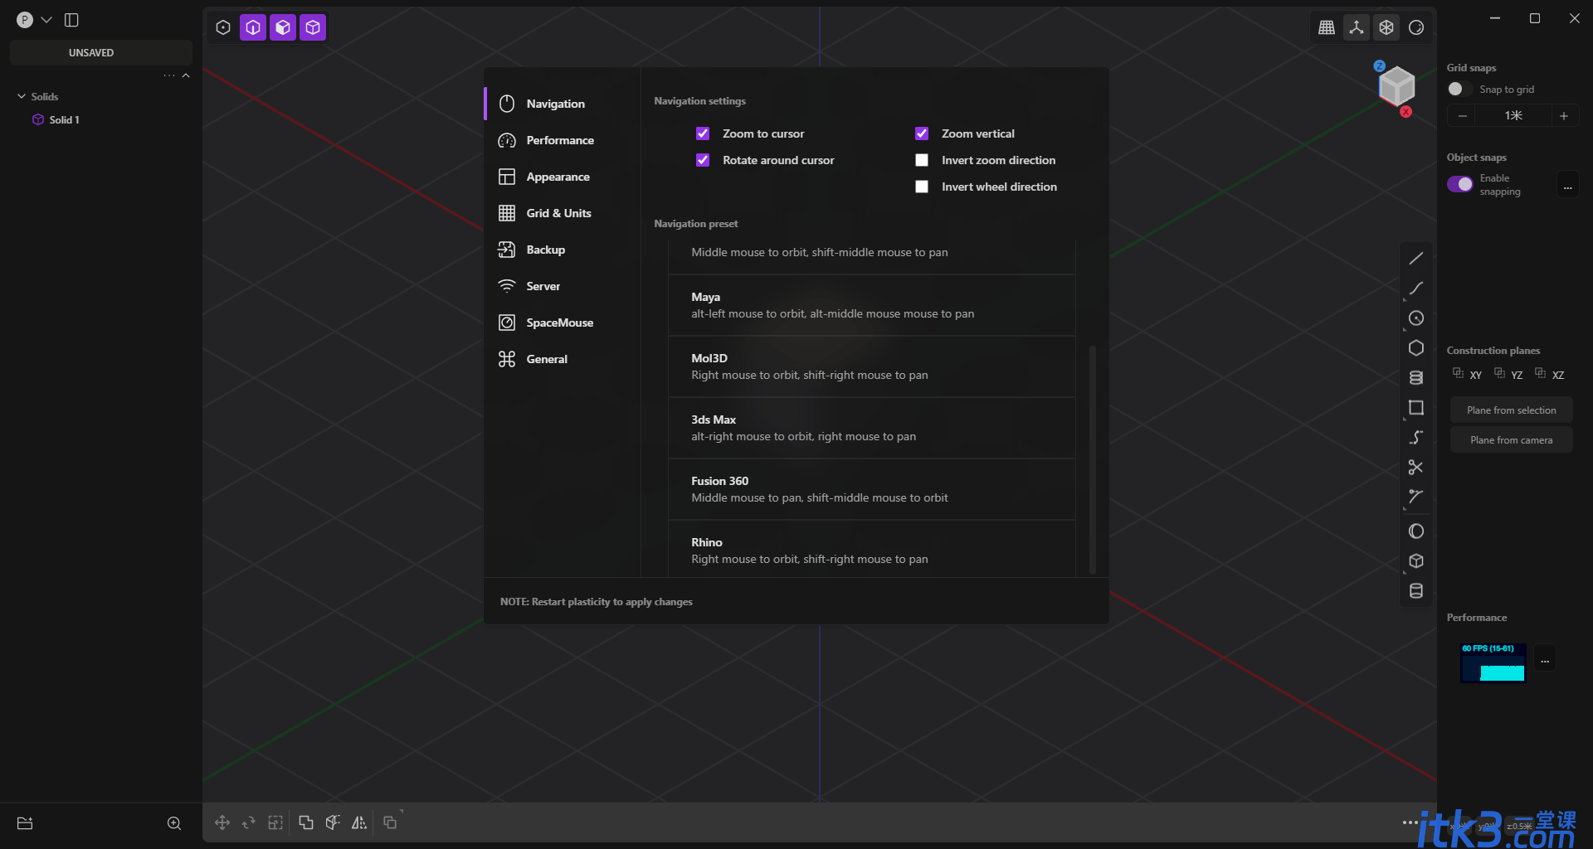Toggle solid selection mode
This screenshot has height=849, width=1593.
pos(313,27)
